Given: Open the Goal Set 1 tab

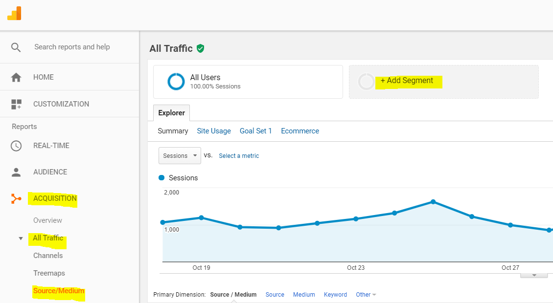Looking at the screenshot, I should [255, 131].
